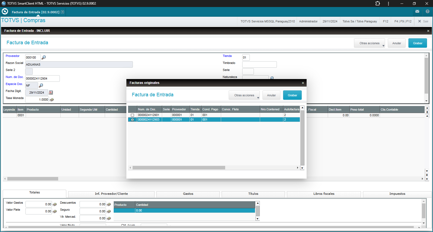433x232 pixels.
Task: Select the 0000024112903 document number cell
Action: [149, 120]
